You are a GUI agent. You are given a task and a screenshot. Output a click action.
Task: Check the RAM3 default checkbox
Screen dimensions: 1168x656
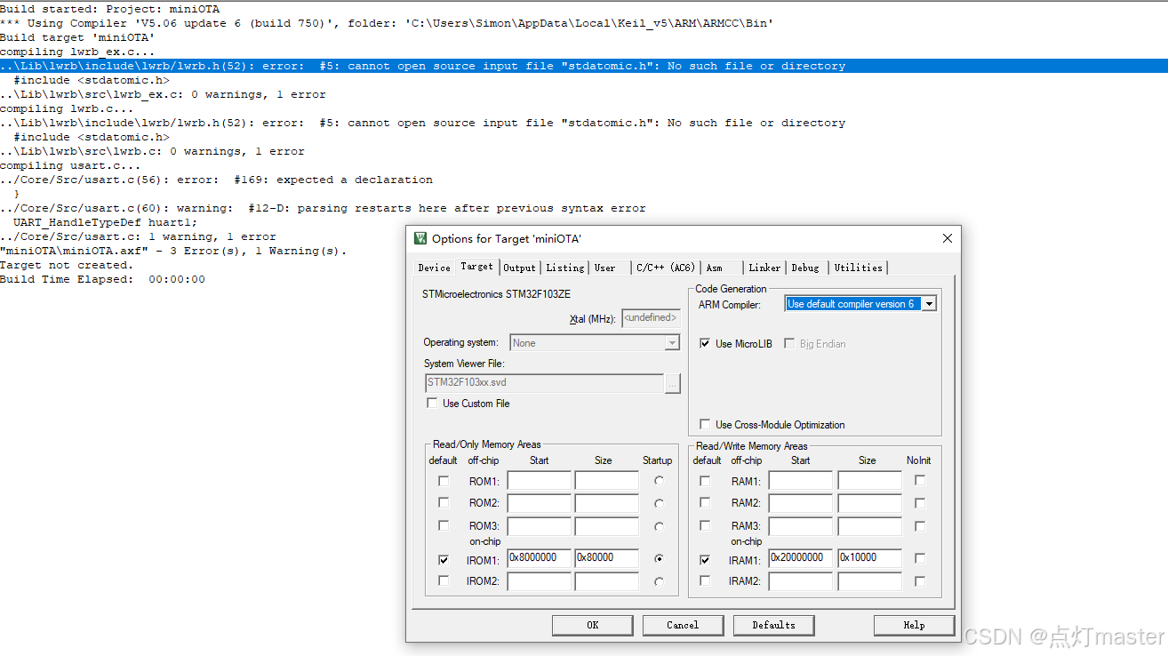(705, 526)
